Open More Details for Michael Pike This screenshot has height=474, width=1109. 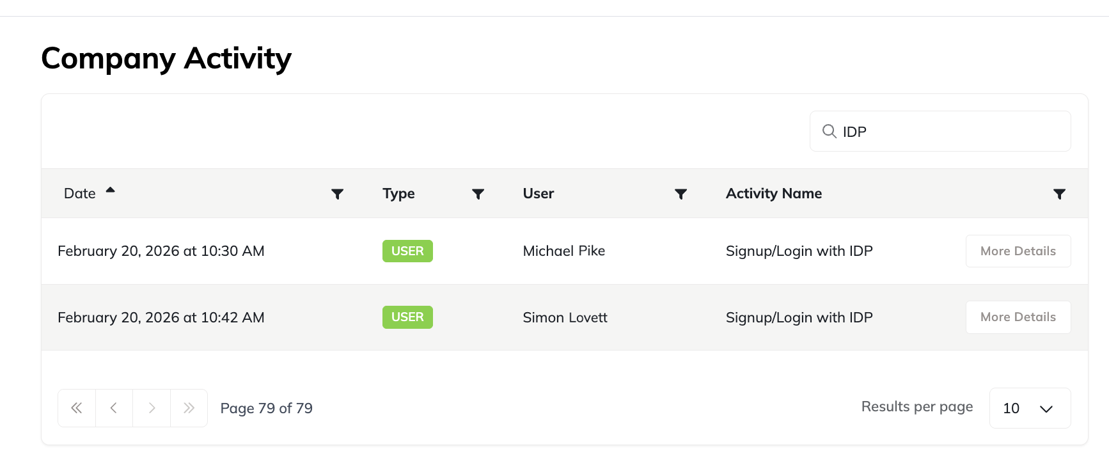(x=1018, y=251)
